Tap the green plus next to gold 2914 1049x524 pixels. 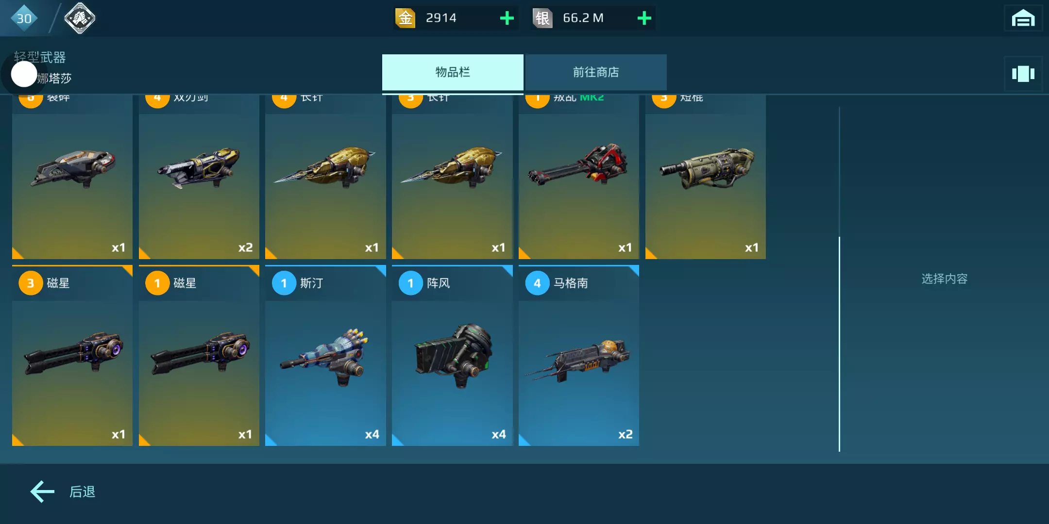click(x=507, y=18)
